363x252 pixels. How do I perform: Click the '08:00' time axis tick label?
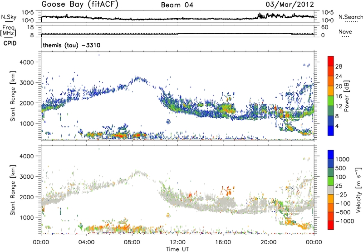tap(132, 242)
